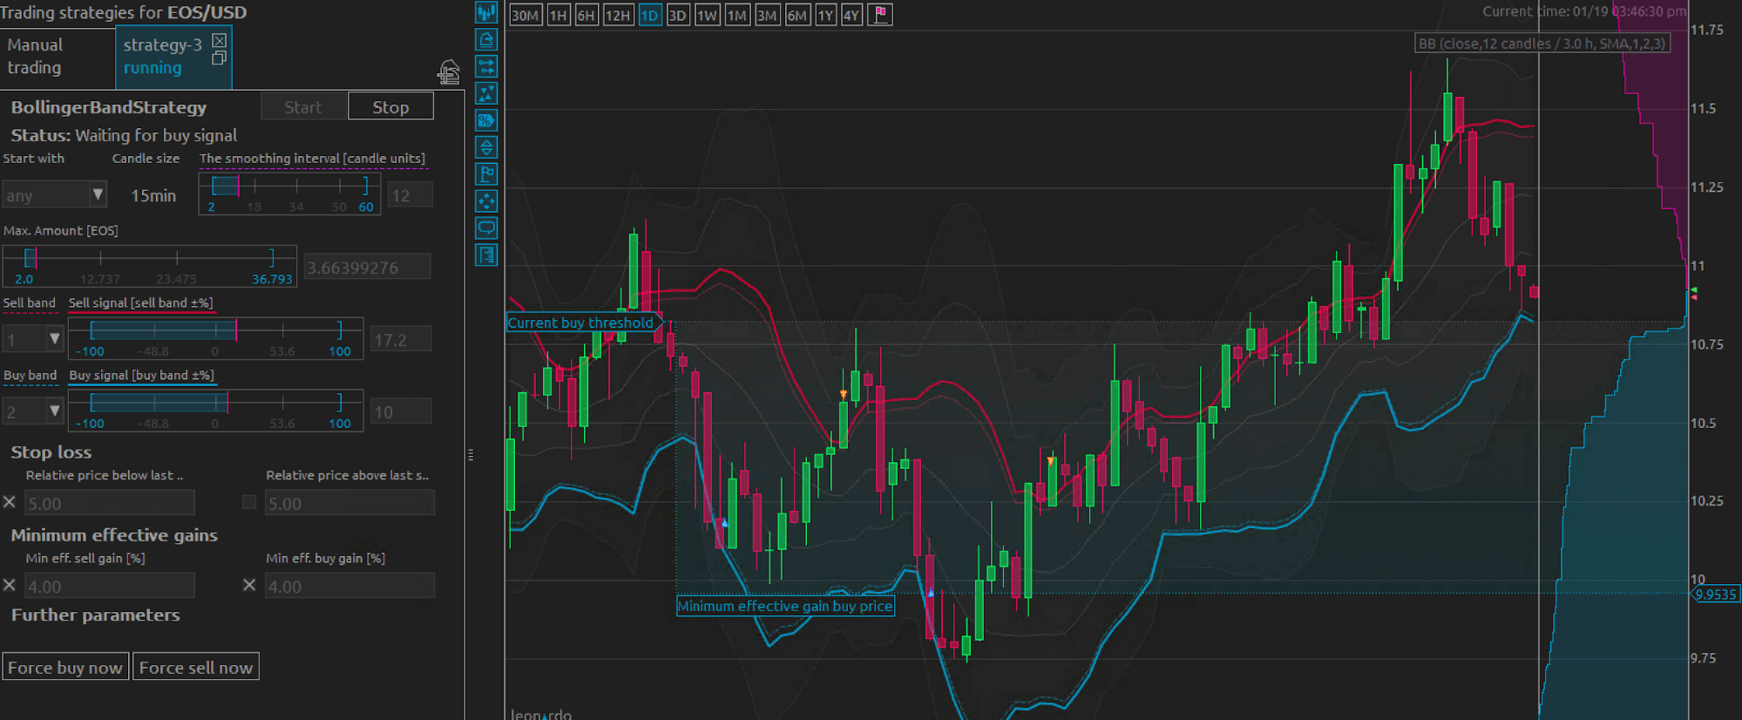Click the add strategy knight-plus icon

[x=449, y=72]
